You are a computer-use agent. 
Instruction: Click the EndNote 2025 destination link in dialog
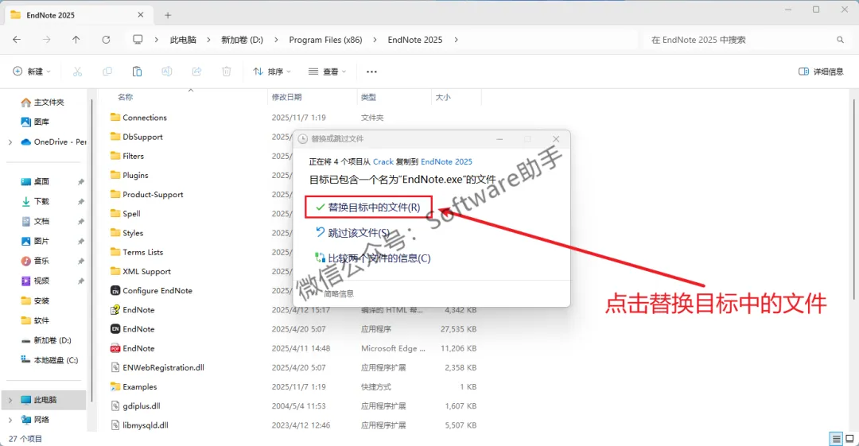click(x=446, y=161)
